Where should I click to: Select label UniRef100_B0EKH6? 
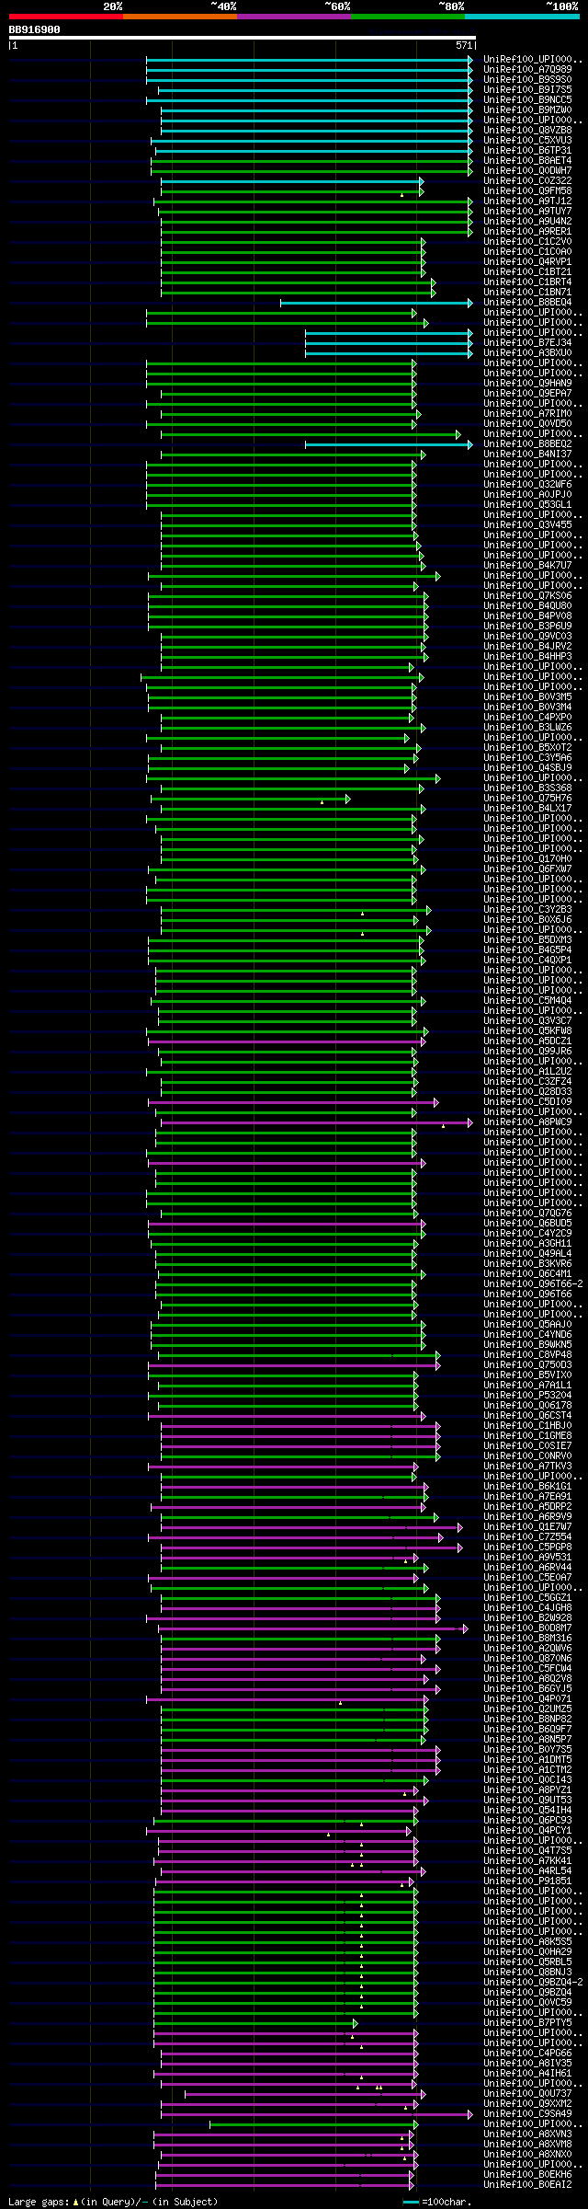point(527,2174)
